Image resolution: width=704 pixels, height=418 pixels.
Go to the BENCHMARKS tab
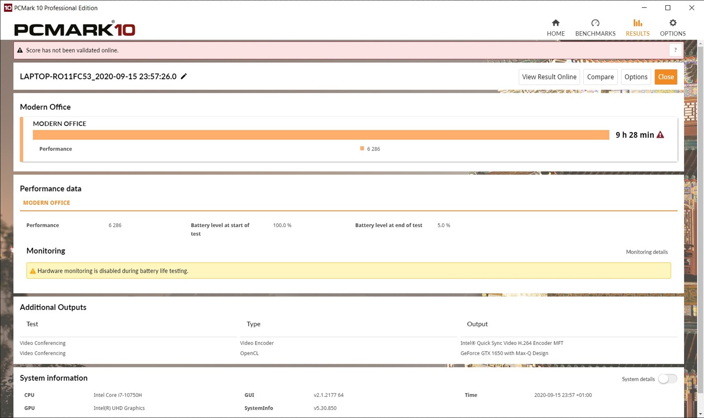pyautogui.click(x=595, y=28)
